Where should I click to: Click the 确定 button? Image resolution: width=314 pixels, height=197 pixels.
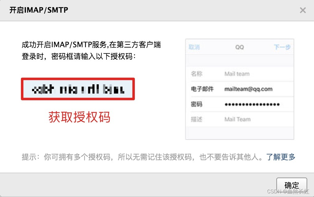pos(291,185)
